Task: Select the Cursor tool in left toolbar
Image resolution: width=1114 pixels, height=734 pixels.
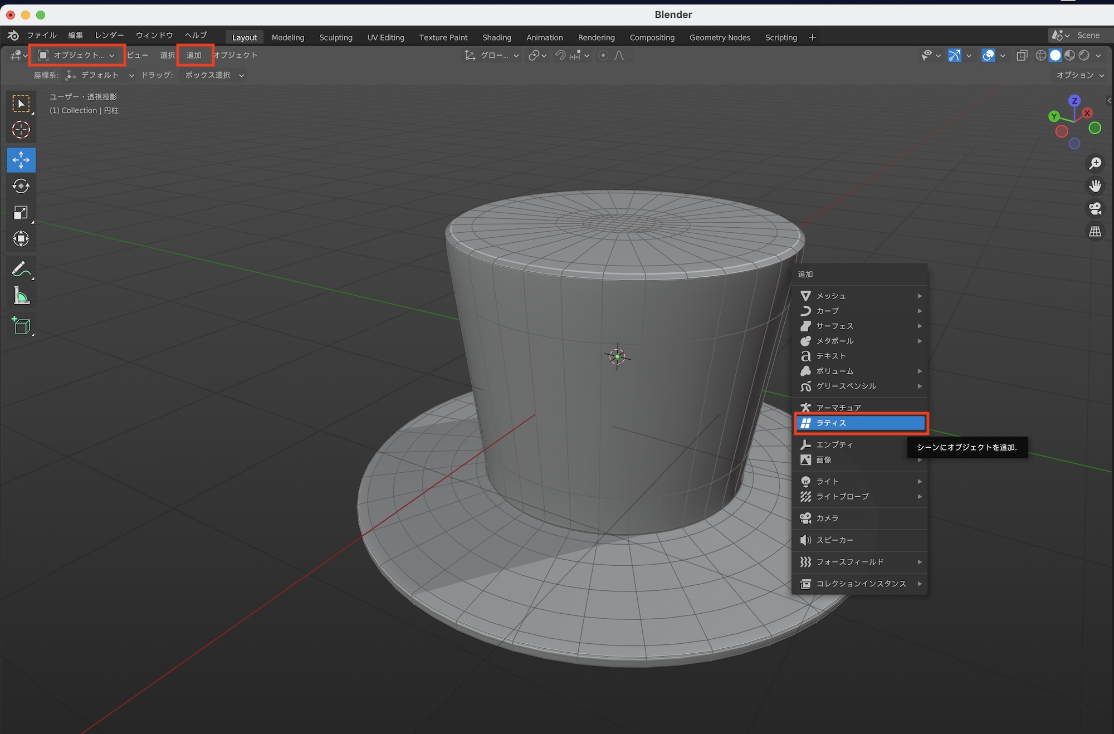Action: 21,130
